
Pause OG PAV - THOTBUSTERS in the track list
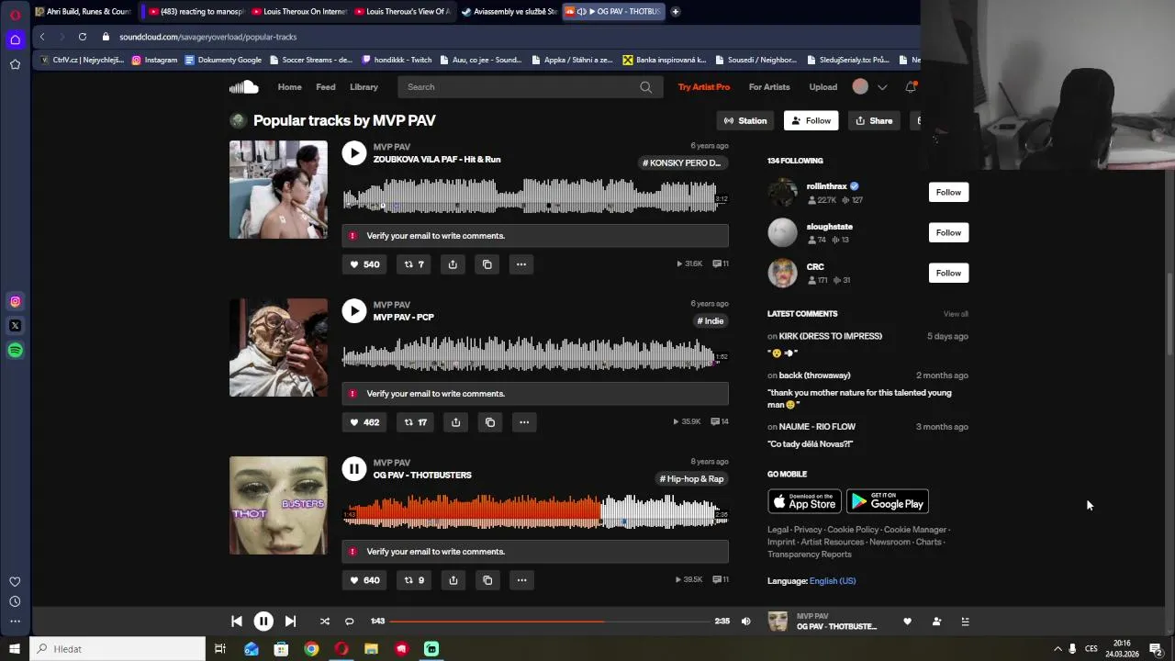click(354, 469)
